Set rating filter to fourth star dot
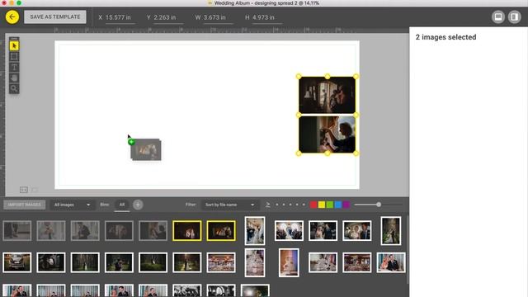528x297 pixels. 297,205
